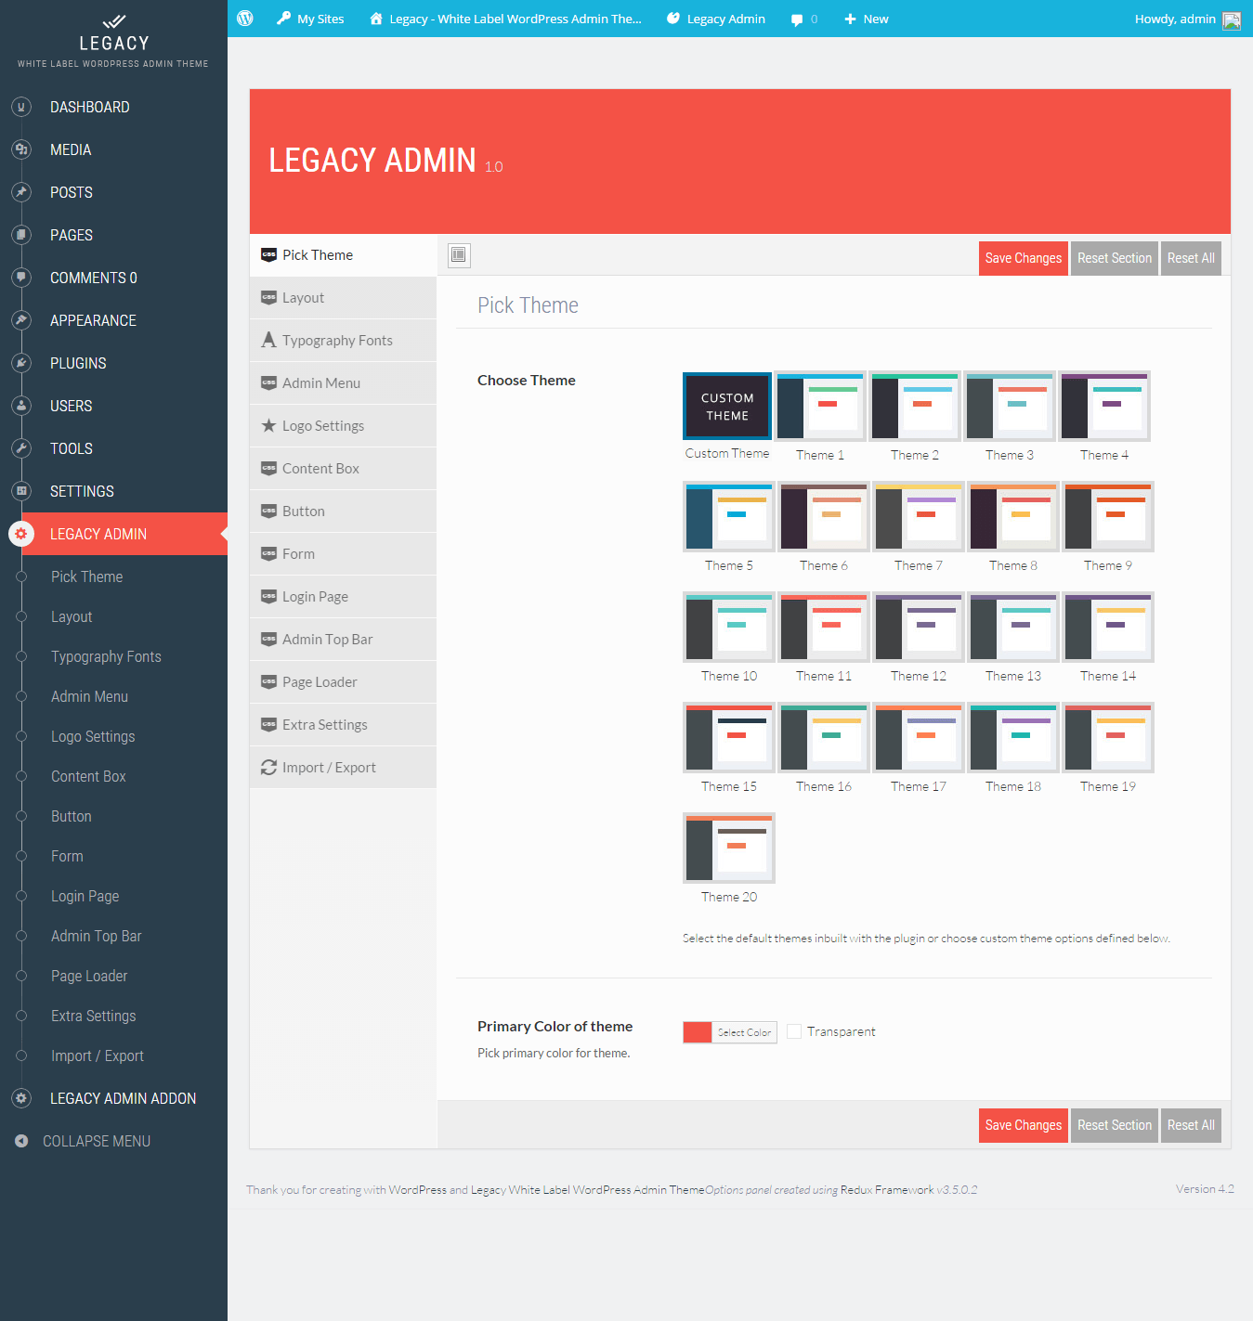Click the Logo Settings star icon
The width and height of the screenshot is (1253, 1321).
click(268, 425)
